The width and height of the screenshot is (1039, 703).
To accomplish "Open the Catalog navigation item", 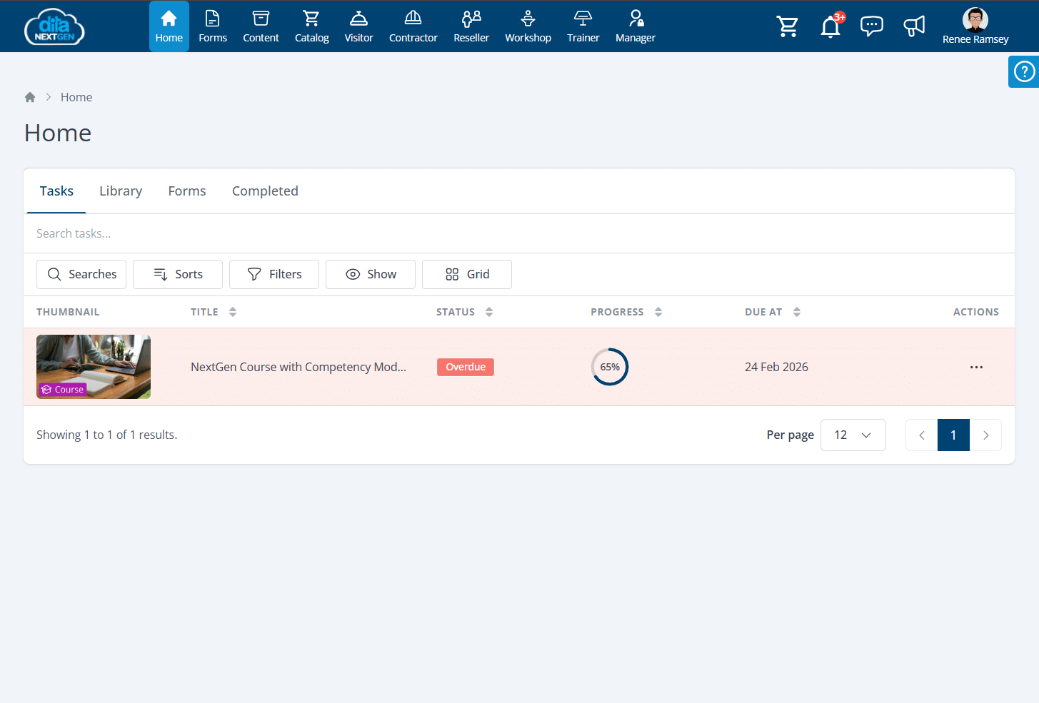I will click(311, 26).
